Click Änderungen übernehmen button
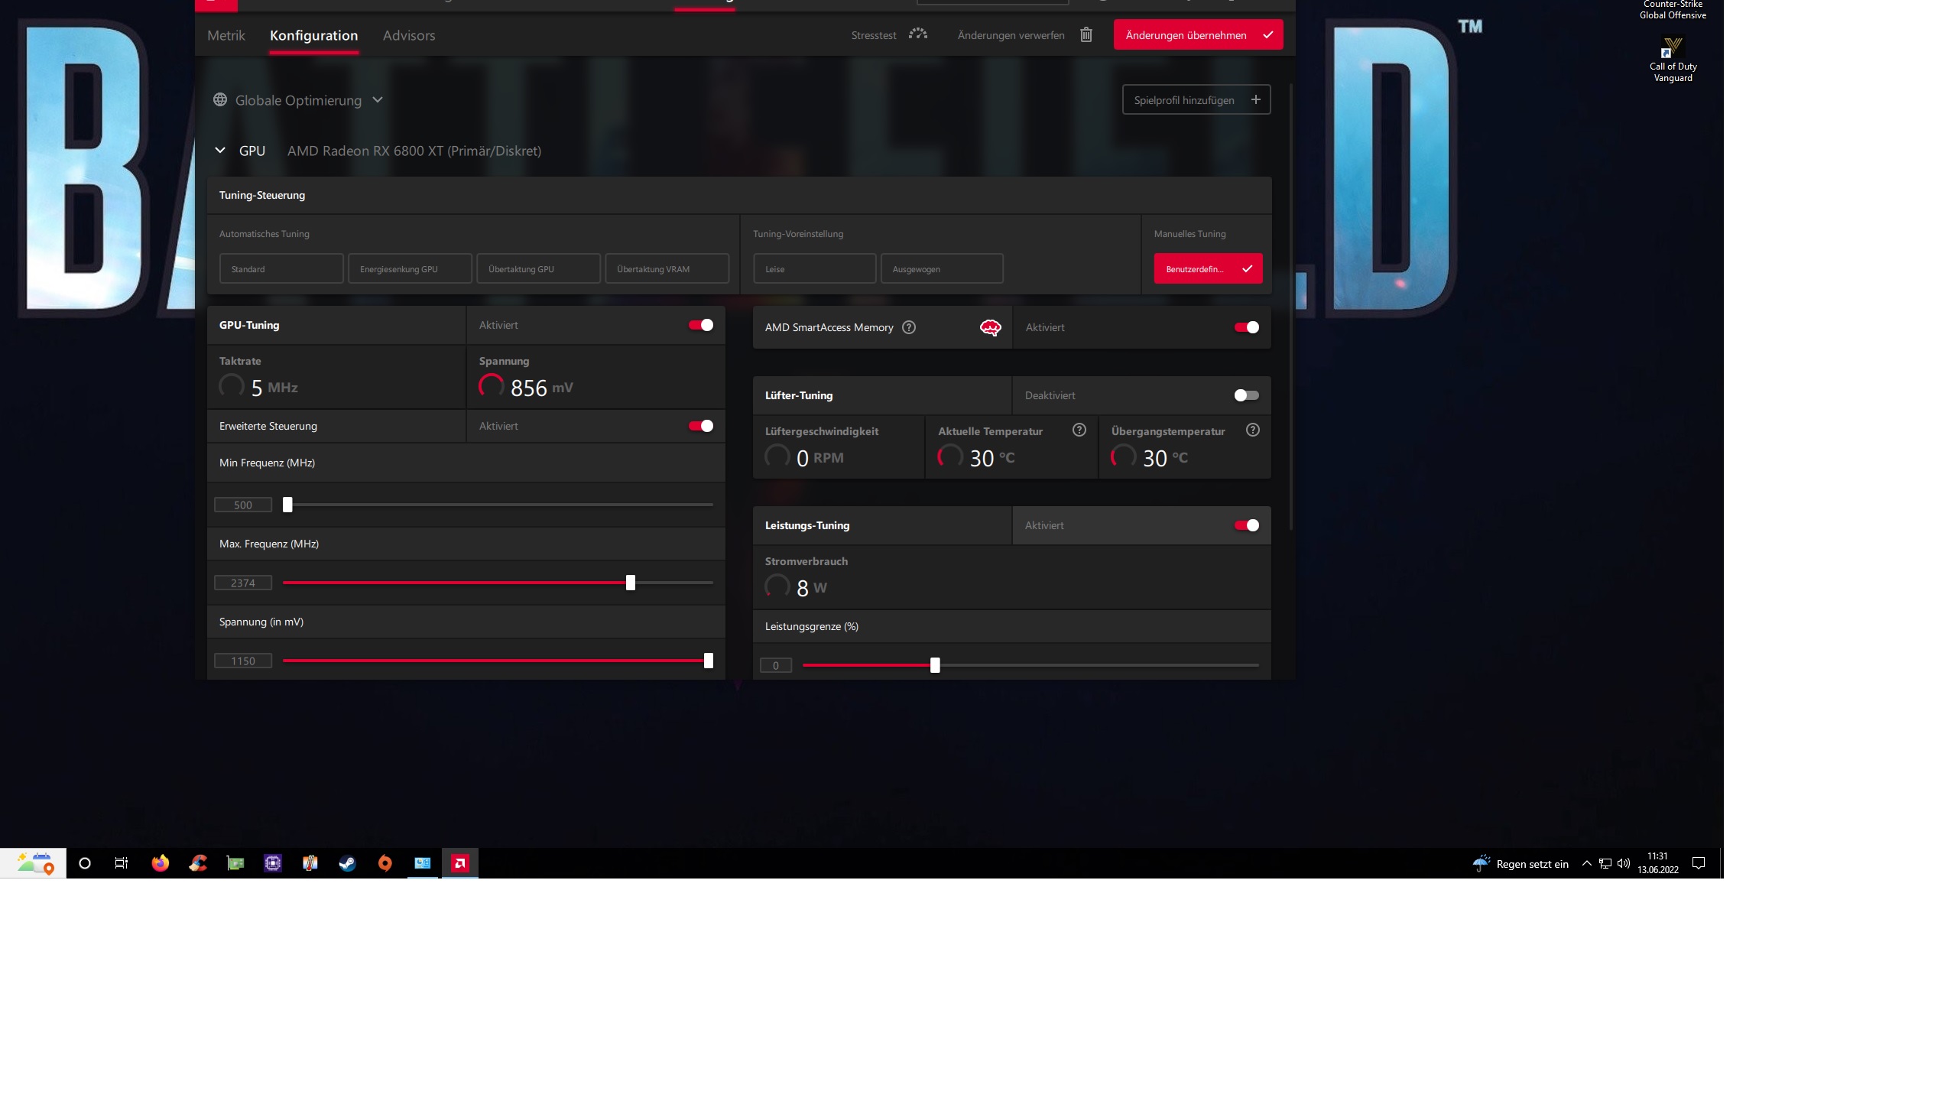Image resolution: width=1957 pixels, height=1101 pixels. [1197, 35]
